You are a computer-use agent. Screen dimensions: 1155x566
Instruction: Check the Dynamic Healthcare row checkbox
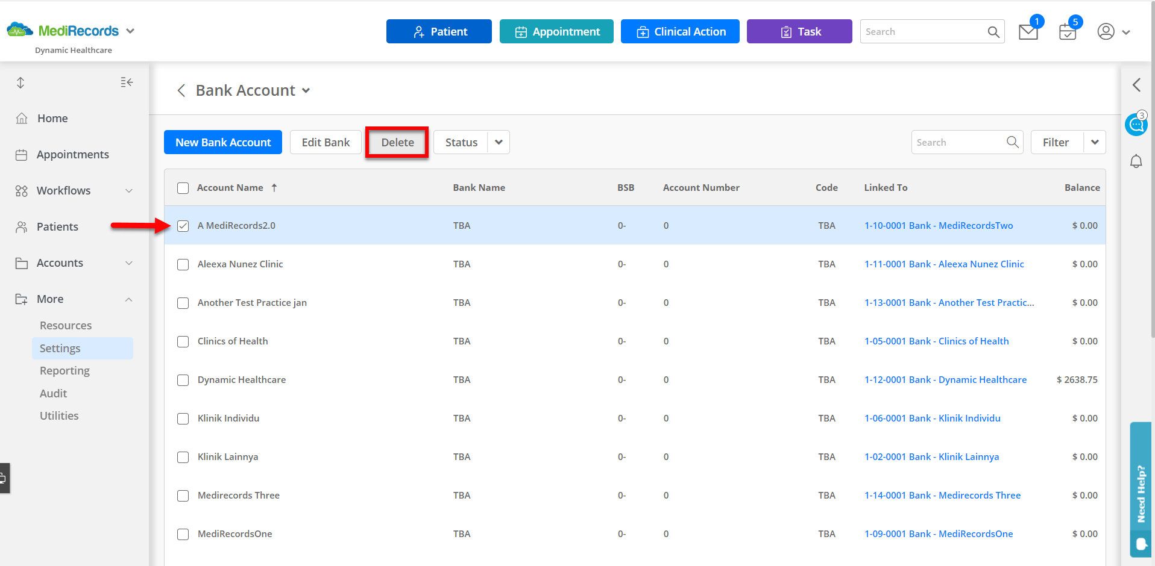[x=183, y=380]
